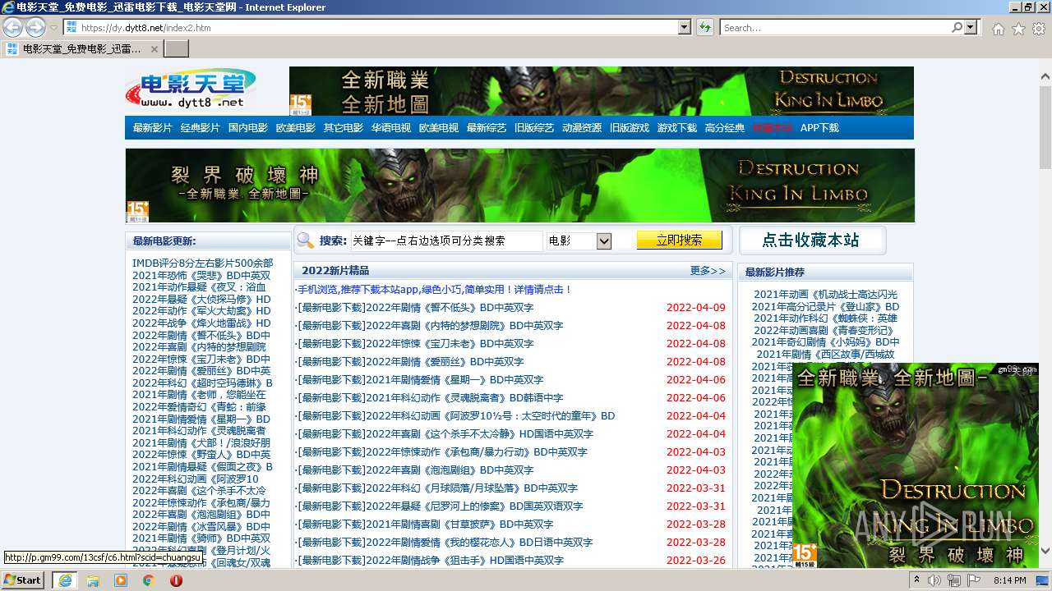Click the 更多>> link in 2022新片精品
This screenshot has width=1052, height=591.
click(x=708, y=270)
